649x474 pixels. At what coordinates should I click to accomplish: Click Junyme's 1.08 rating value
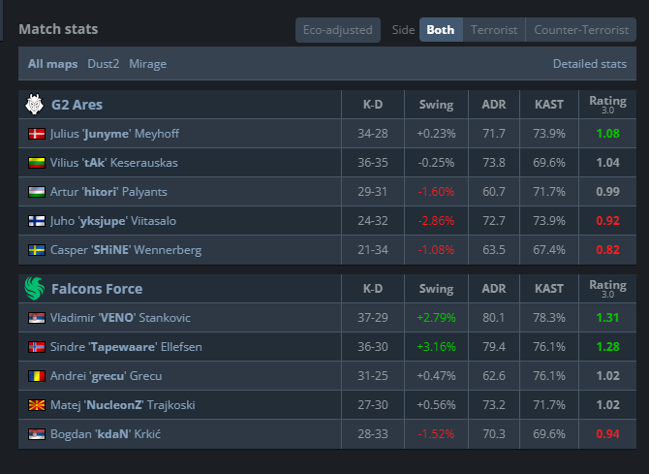click(x=607, y=134)
